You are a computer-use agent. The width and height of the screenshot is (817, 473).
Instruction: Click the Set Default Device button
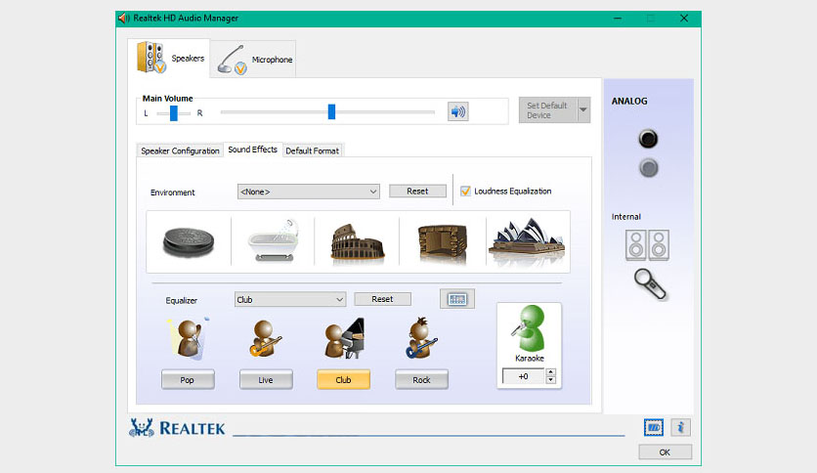tap(547, 109)
